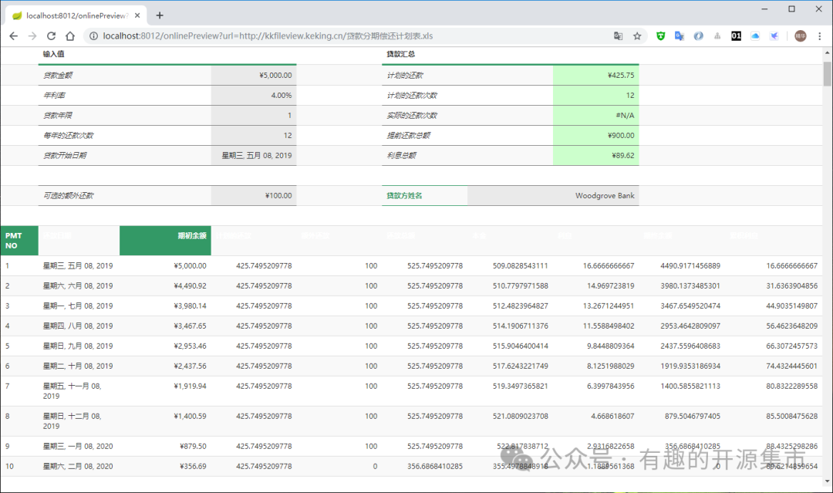Go forward in browser history

pos(32,36)
